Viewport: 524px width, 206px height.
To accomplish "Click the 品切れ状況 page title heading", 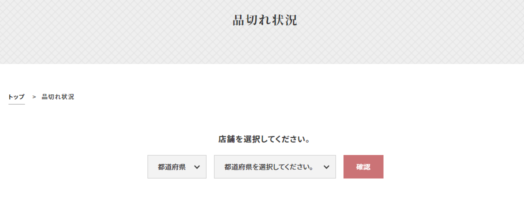I will click(x=264, y=20).
